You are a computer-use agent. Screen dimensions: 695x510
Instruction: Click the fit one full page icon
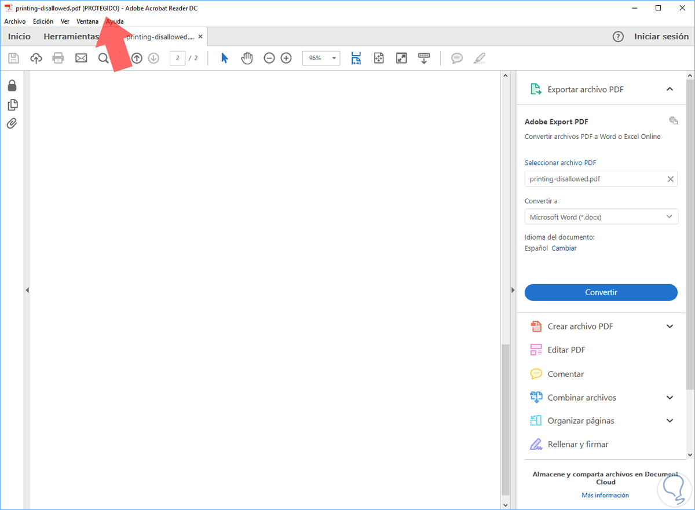[379, 58]
